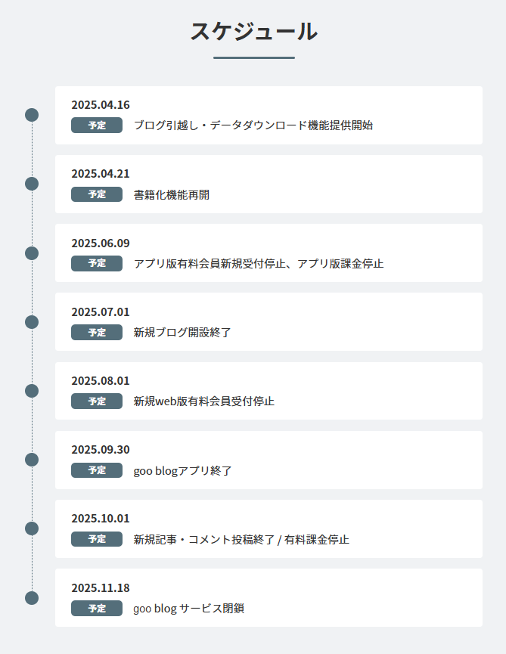Click the timeline dot next to 2025.10.01
This screenshot has height=654, width=506.
tap(32, 528)
